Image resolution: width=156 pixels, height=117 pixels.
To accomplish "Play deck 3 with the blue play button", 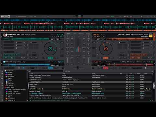I will pos(50,68).
